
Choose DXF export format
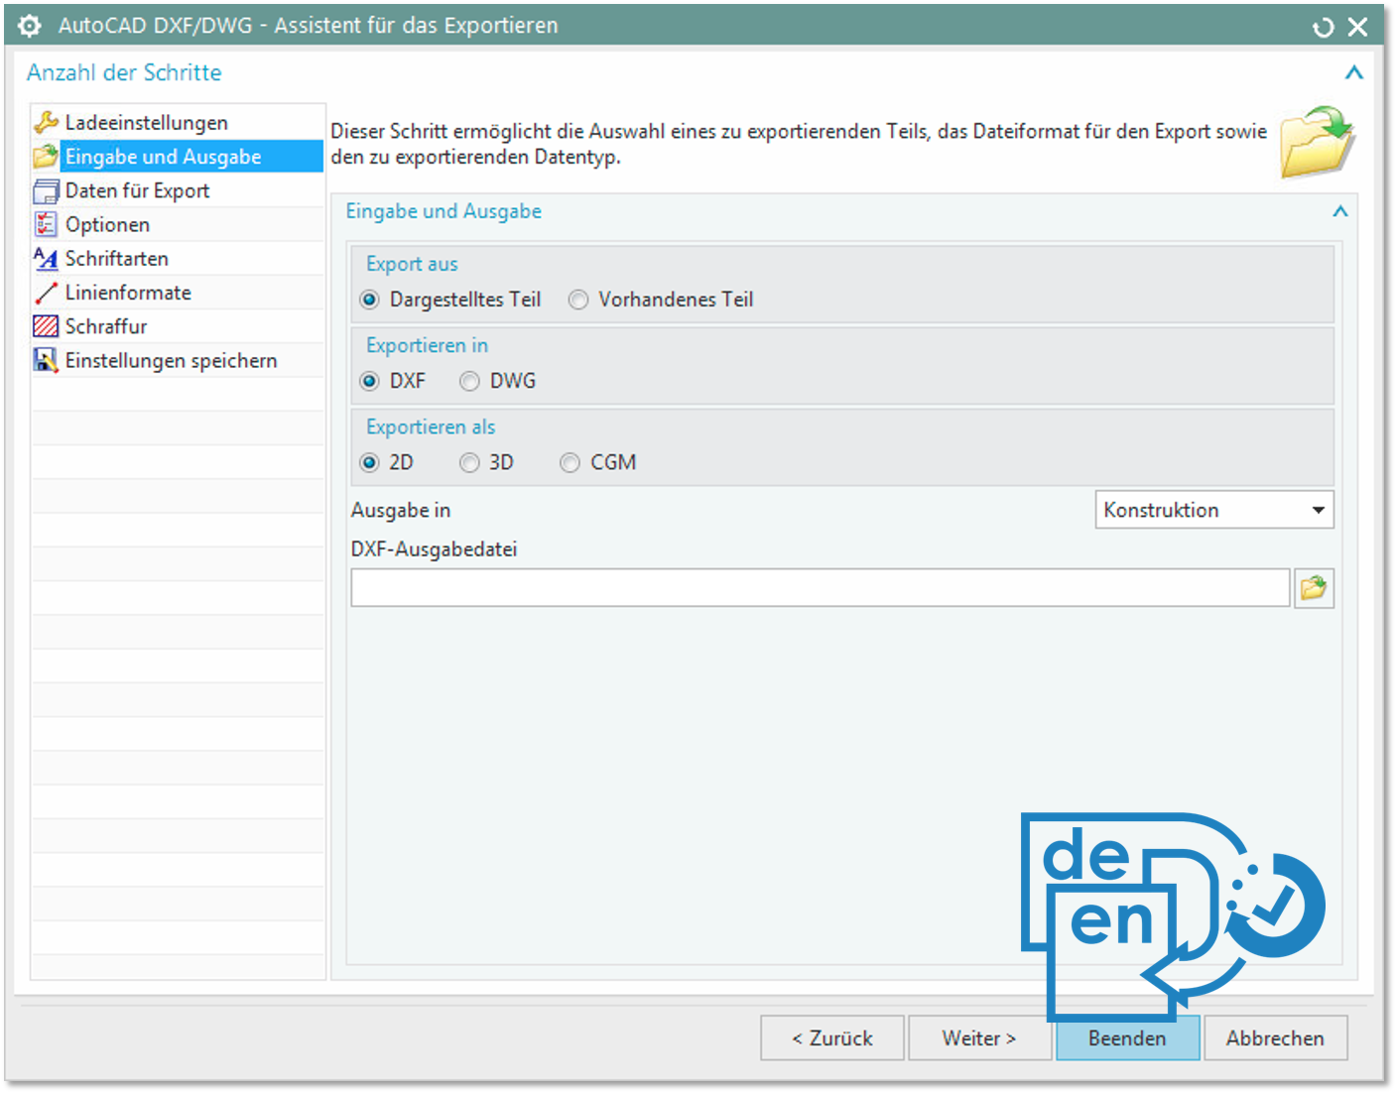[x=370, y=381]
